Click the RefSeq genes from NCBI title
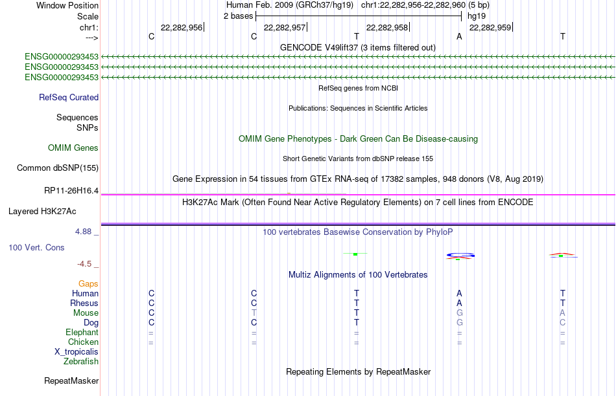This screenshot has height=396, width=616. click(358, 88)
